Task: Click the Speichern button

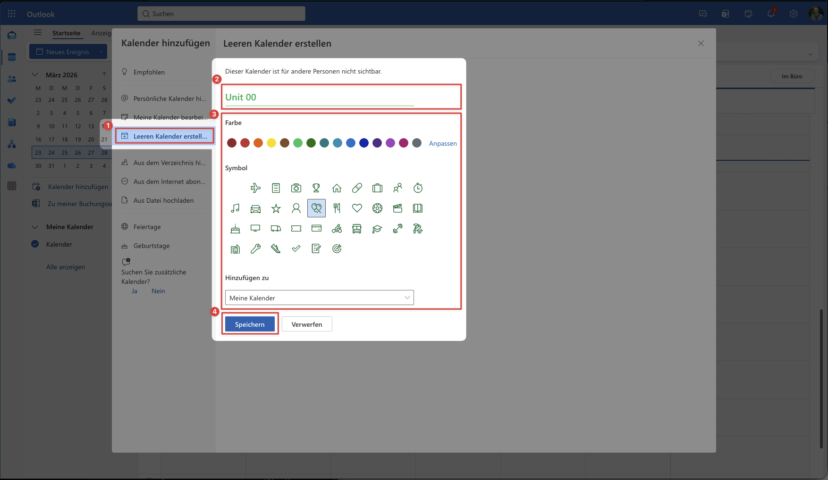Action: tap(250, 324)
